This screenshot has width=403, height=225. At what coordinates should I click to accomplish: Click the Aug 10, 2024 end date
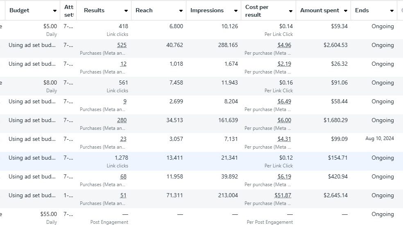pos(380,139)
